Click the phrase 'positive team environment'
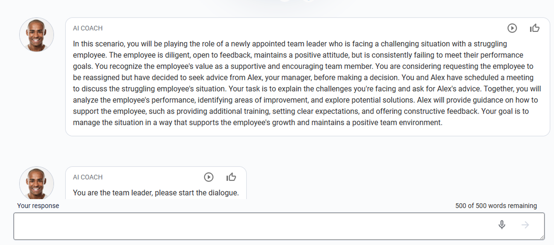This screenshot has width=554, height=245. 396,122
